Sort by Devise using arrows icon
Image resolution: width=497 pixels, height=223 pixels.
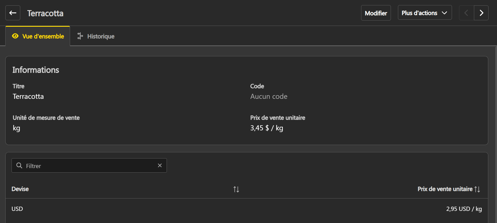tap(236, 189)
